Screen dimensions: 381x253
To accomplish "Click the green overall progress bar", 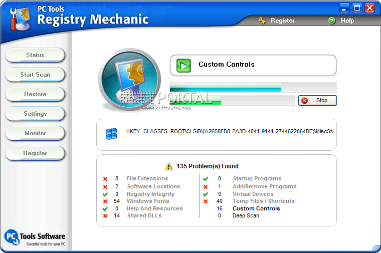I will point(232,100).
